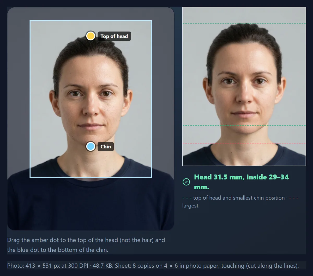Click the green checkmark status icon

186,182
